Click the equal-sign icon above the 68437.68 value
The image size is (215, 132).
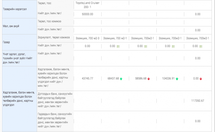pyautogui.click(x=118, y=46)
